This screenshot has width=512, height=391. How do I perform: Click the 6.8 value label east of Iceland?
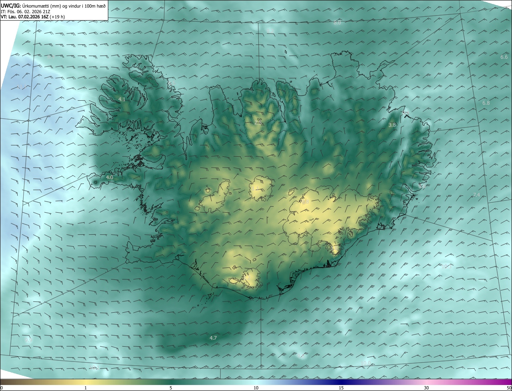click(x=486, y=103)
